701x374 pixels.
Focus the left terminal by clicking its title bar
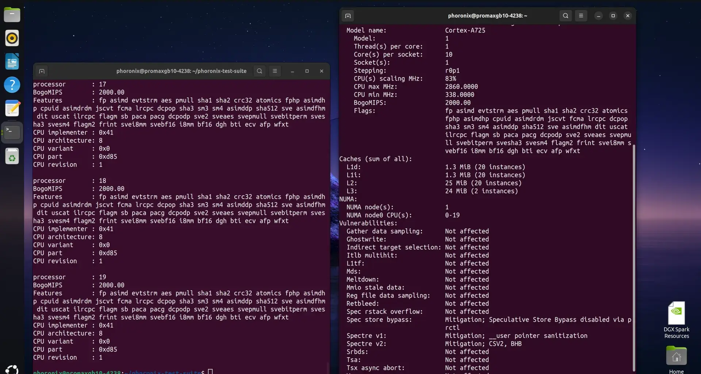tap(181, 71)
